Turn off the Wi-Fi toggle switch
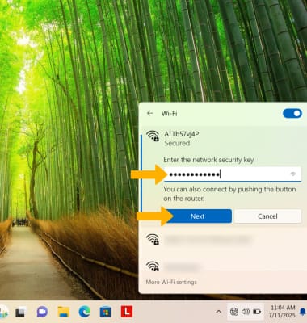This screenshot has height=323, width=307. [x=292, y=113]
